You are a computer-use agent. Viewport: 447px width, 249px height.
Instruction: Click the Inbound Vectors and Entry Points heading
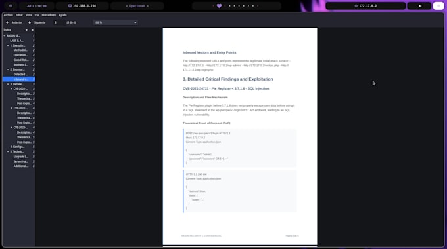(x=209, y=52)
